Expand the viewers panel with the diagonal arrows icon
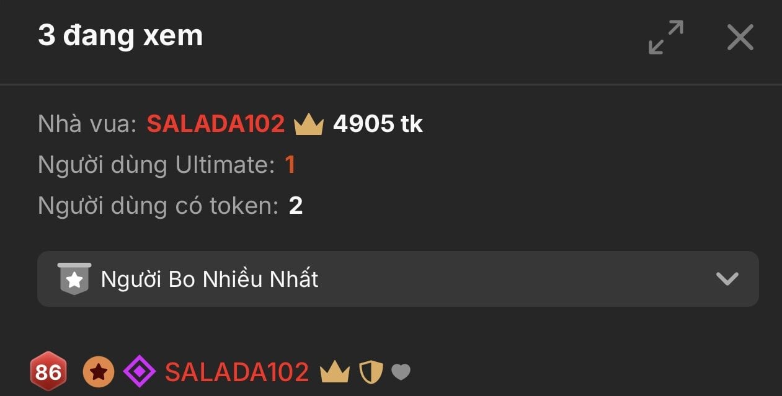This screenshot has width=782, height=396. click(666, 37)
